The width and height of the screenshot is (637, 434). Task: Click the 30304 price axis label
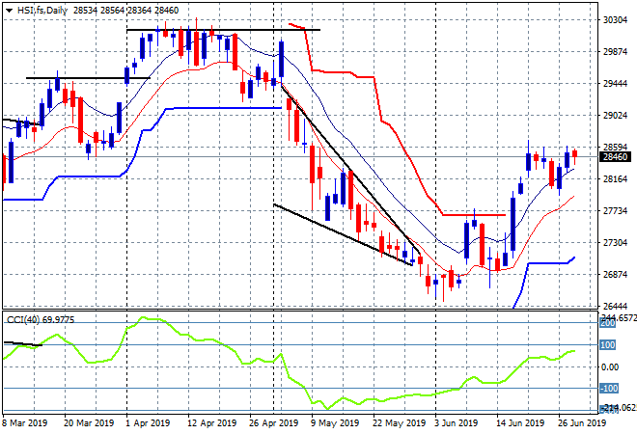click(615, 20)
